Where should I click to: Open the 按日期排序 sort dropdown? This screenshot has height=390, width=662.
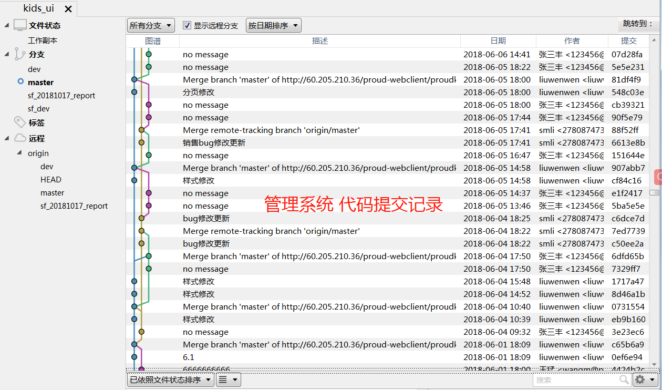[x=273, y=25]
